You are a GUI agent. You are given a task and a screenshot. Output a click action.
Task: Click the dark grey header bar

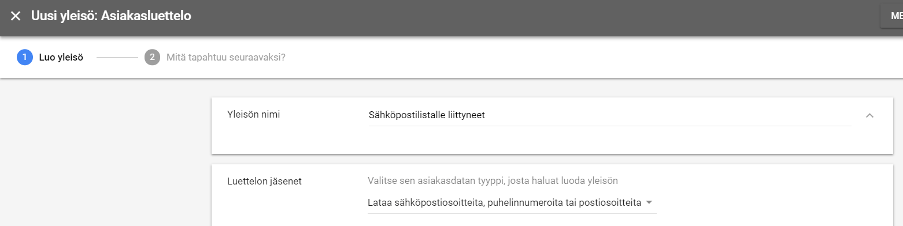tap(520, 17)
